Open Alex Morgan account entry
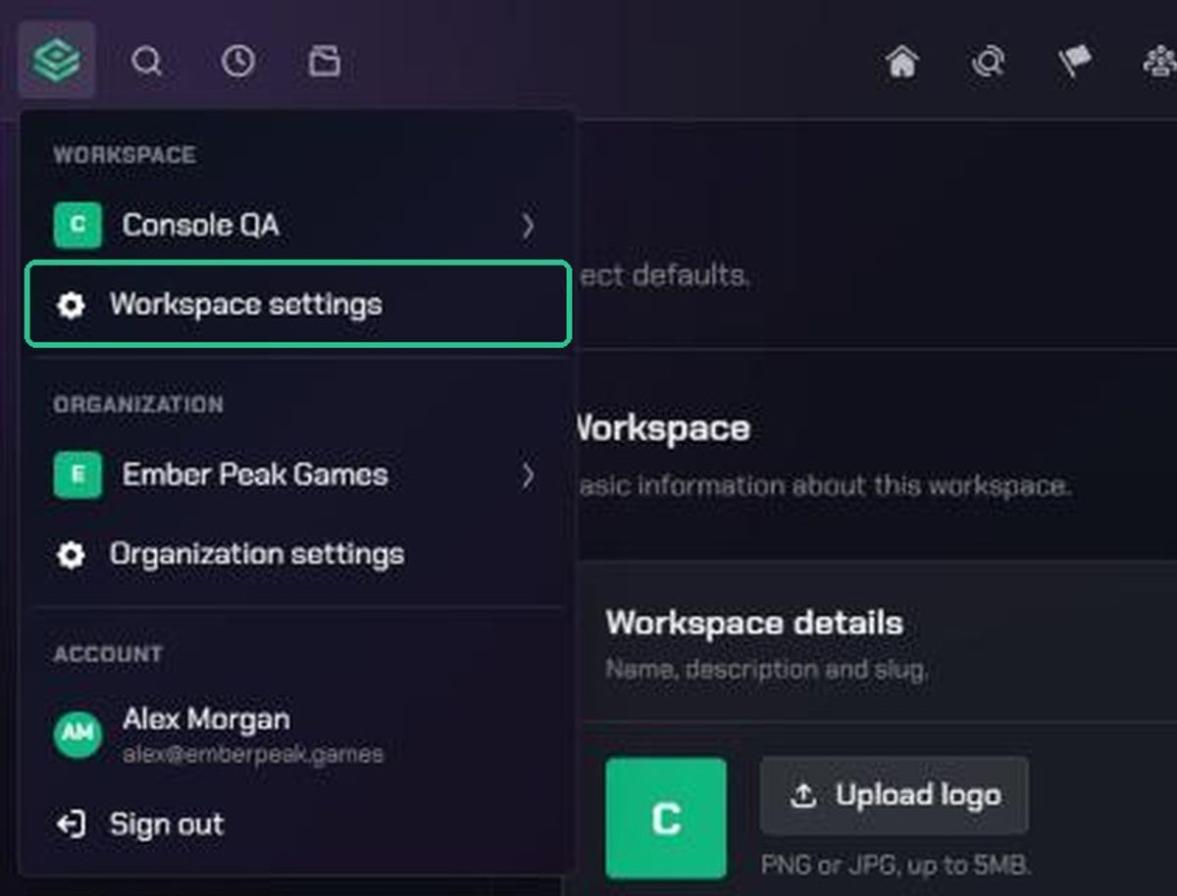Viewport: 1177px width, 896px height. coord(297,734)
